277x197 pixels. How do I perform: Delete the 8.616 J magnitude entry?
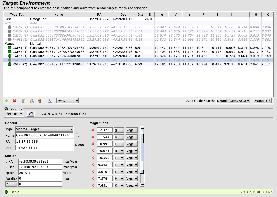pos(93,172)
